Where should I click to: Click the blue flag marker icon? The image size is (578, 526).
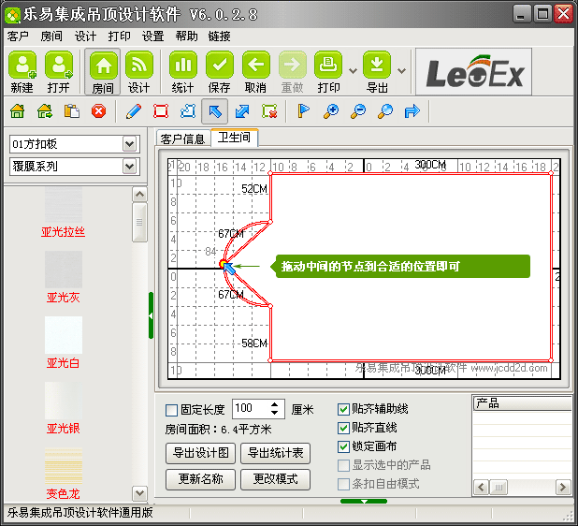tap(303, 111)
